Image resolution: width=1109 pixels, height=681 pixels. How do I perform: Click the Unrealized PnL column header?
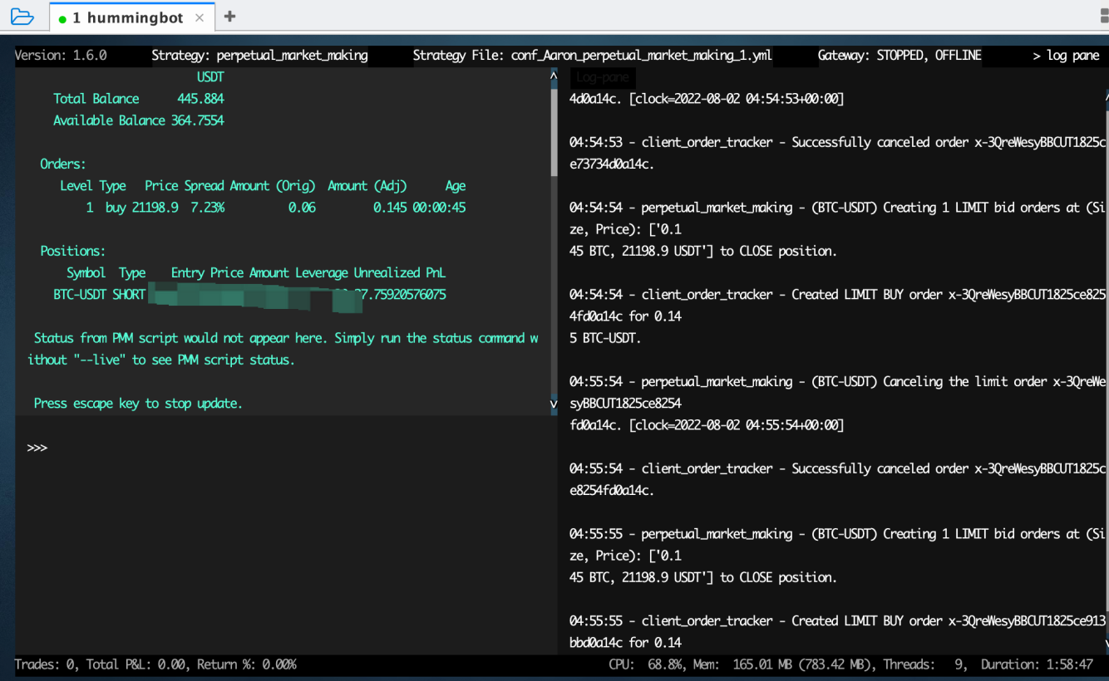[x=400, y=272]
